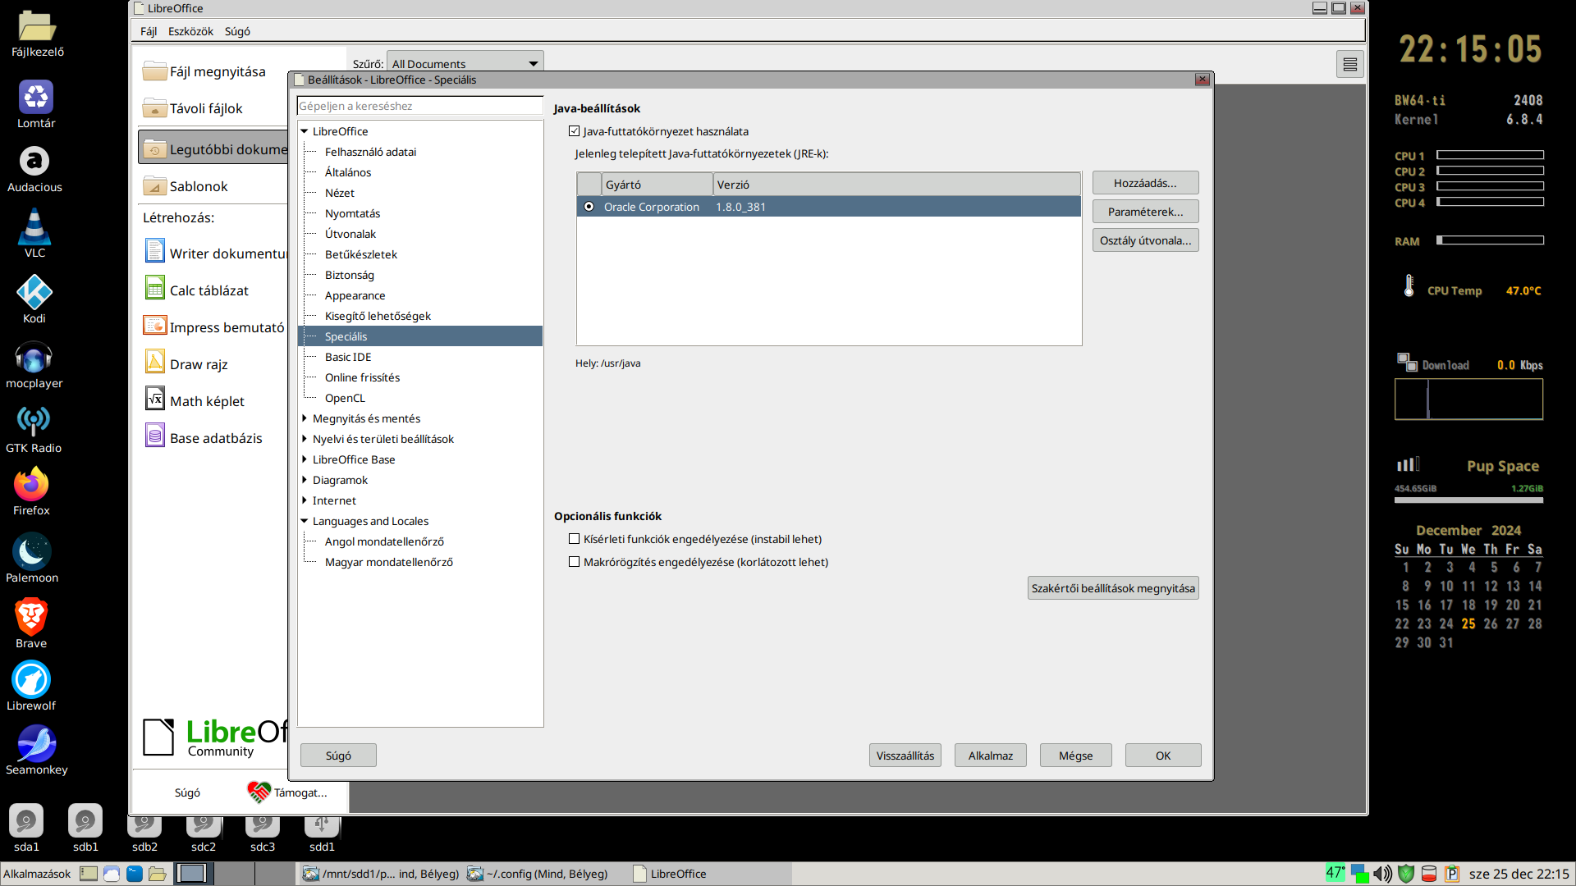
Task: Click the OK button
Action: coord(1163,756)
